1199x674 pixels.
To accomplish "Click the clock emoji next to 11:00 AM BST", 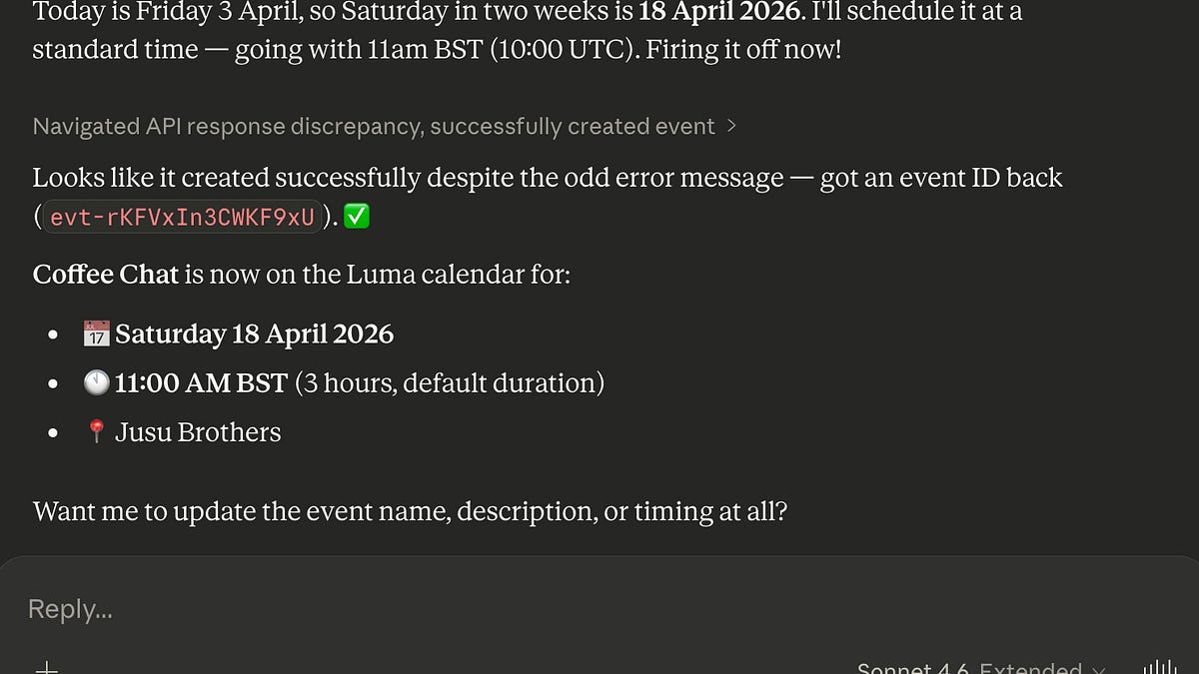I will 97,382.
